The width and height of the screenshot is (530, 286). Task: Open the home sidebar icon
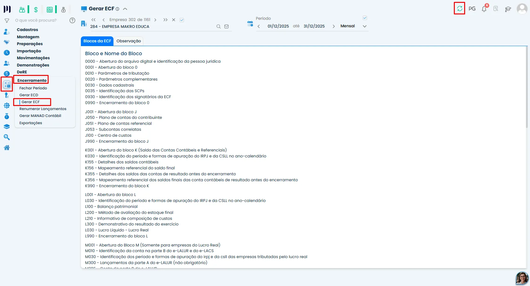pyautogui.click(x=7, y=148)
